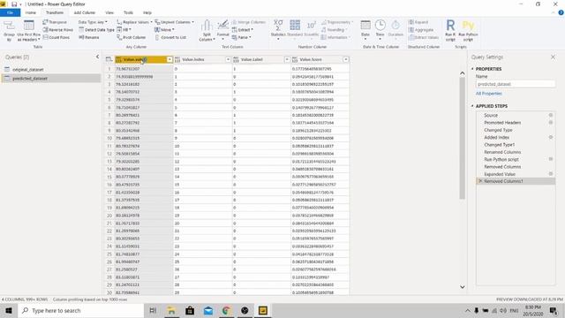This screenshot has height=318, width=565.
Task: Open the Format dropdown
Action: [223, 29]
